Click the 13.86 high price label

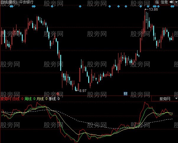click(153, 9)
